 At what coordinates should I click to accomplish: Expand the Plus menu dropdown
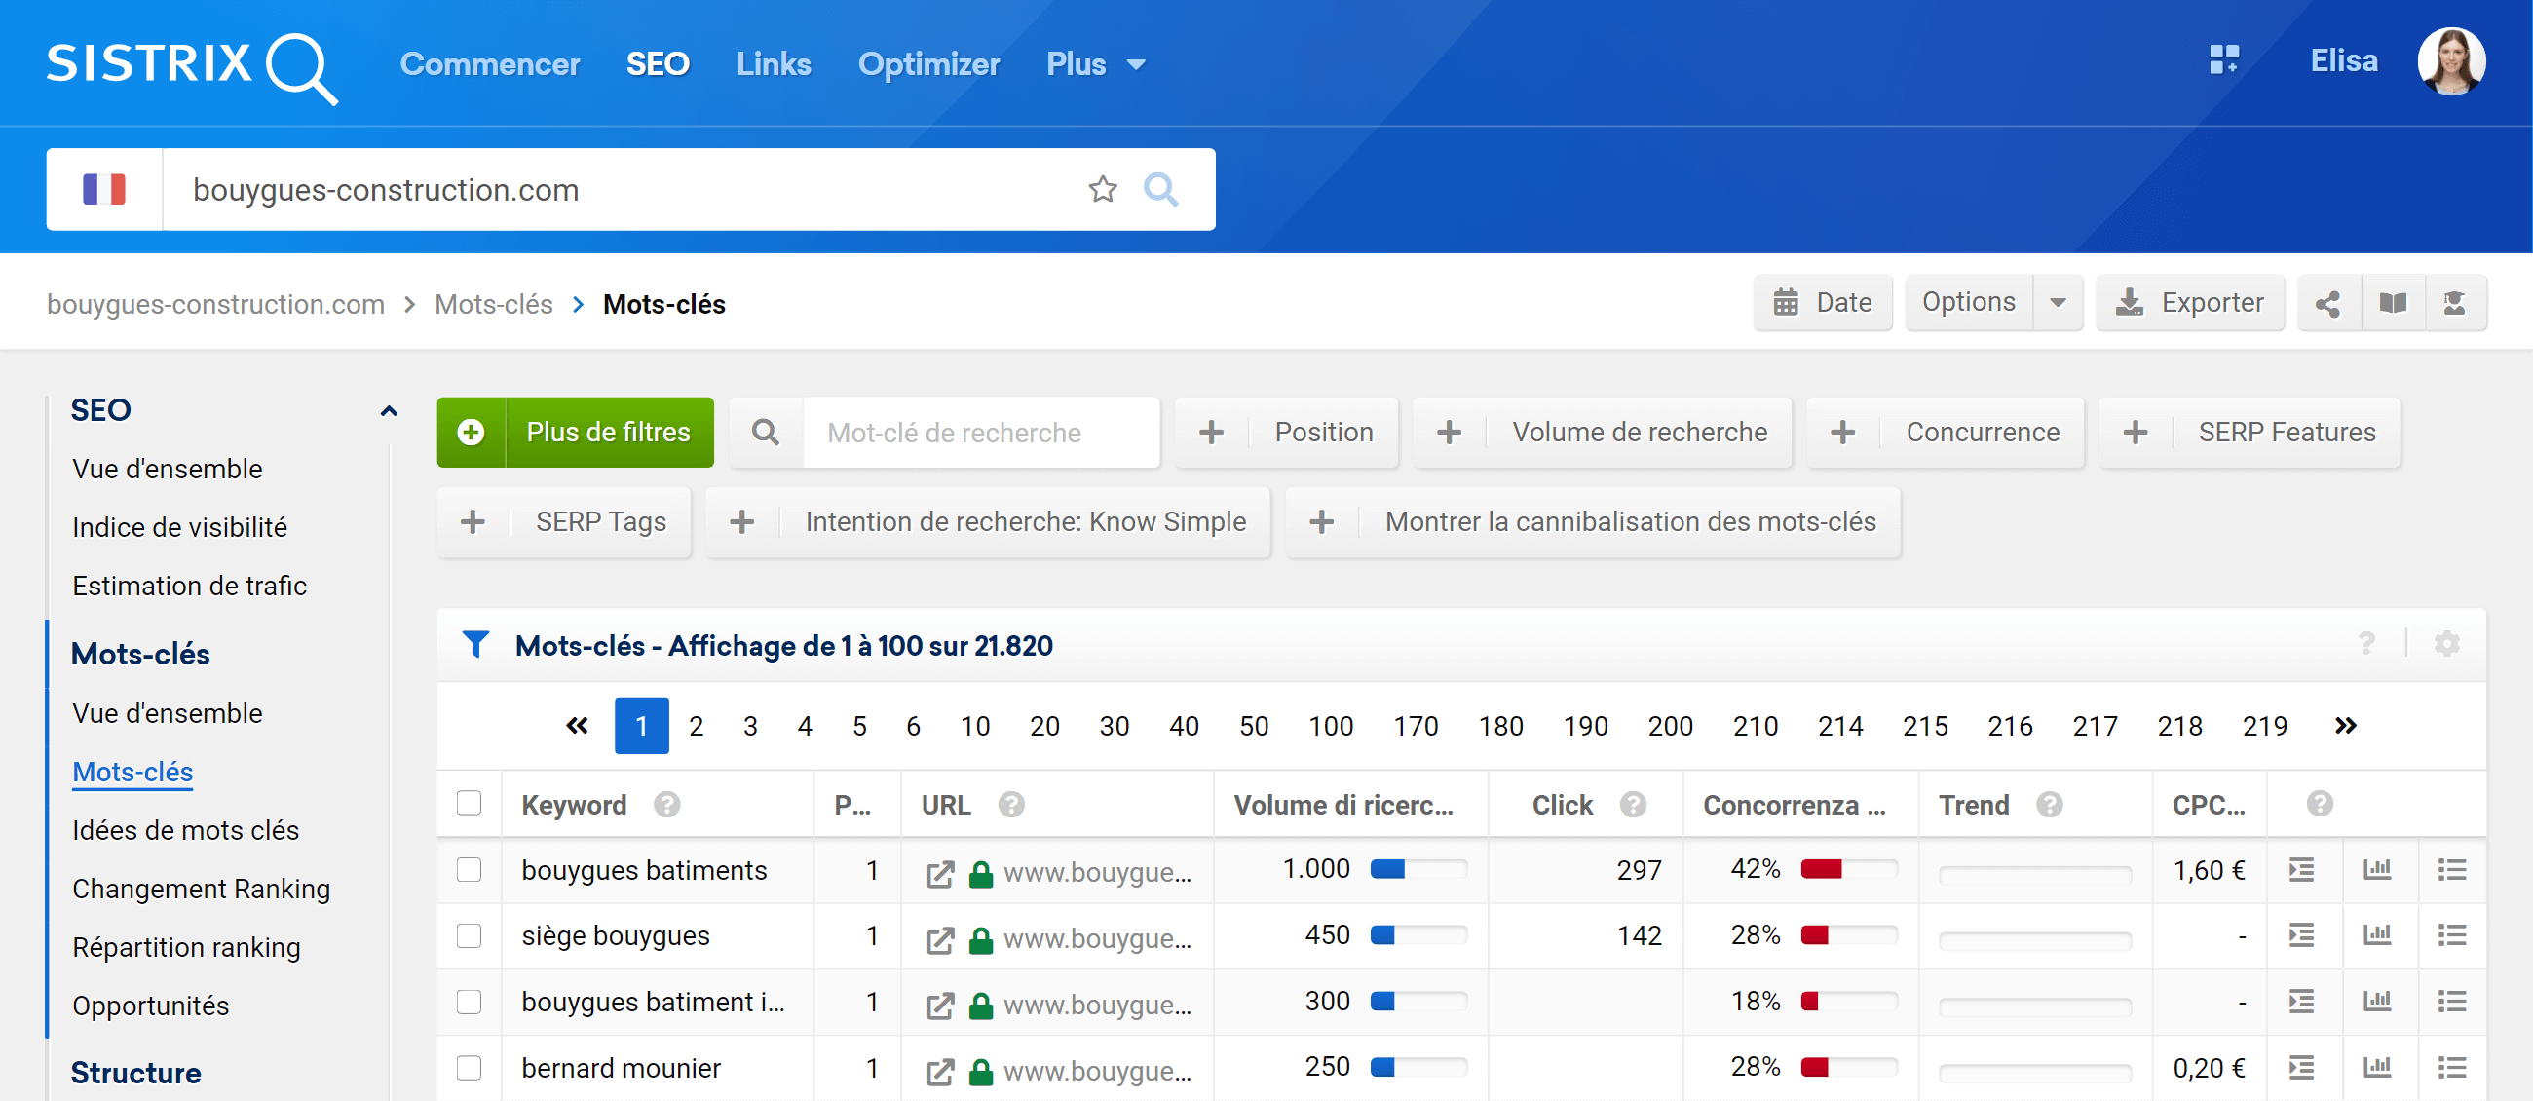(1095, 64)
